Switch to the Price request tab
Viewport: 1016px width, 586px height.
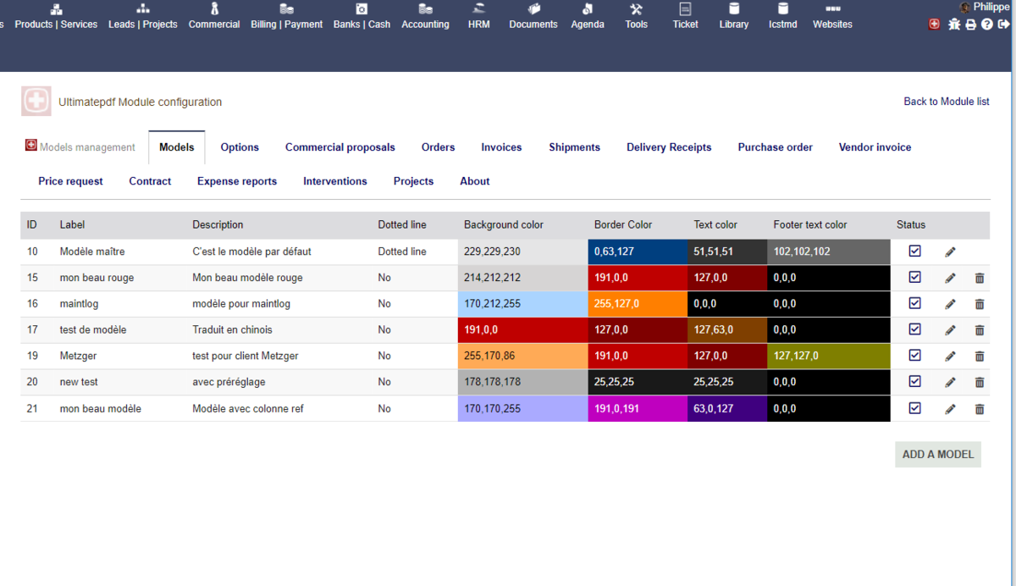(70, 181)
